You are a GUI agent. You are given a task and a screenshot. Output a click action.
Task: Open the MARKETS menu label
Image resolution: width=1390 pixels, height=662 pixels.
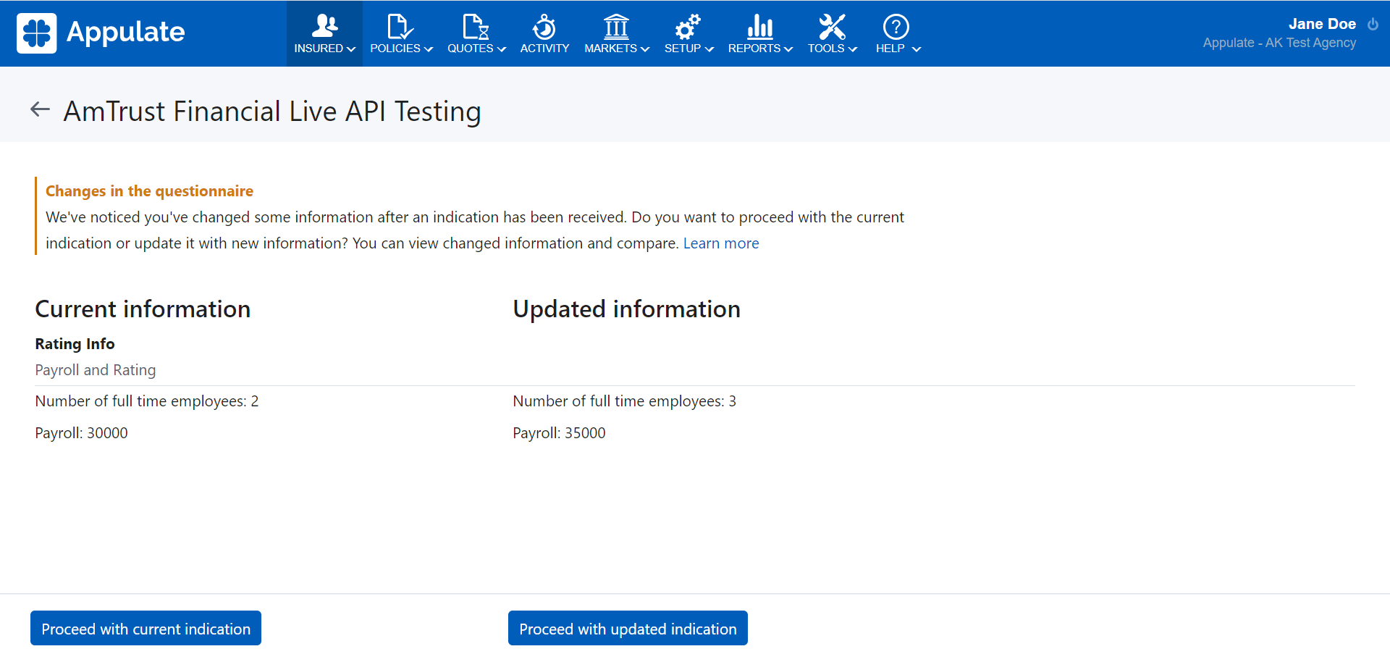pyautogui.click(x=610, y=49)
